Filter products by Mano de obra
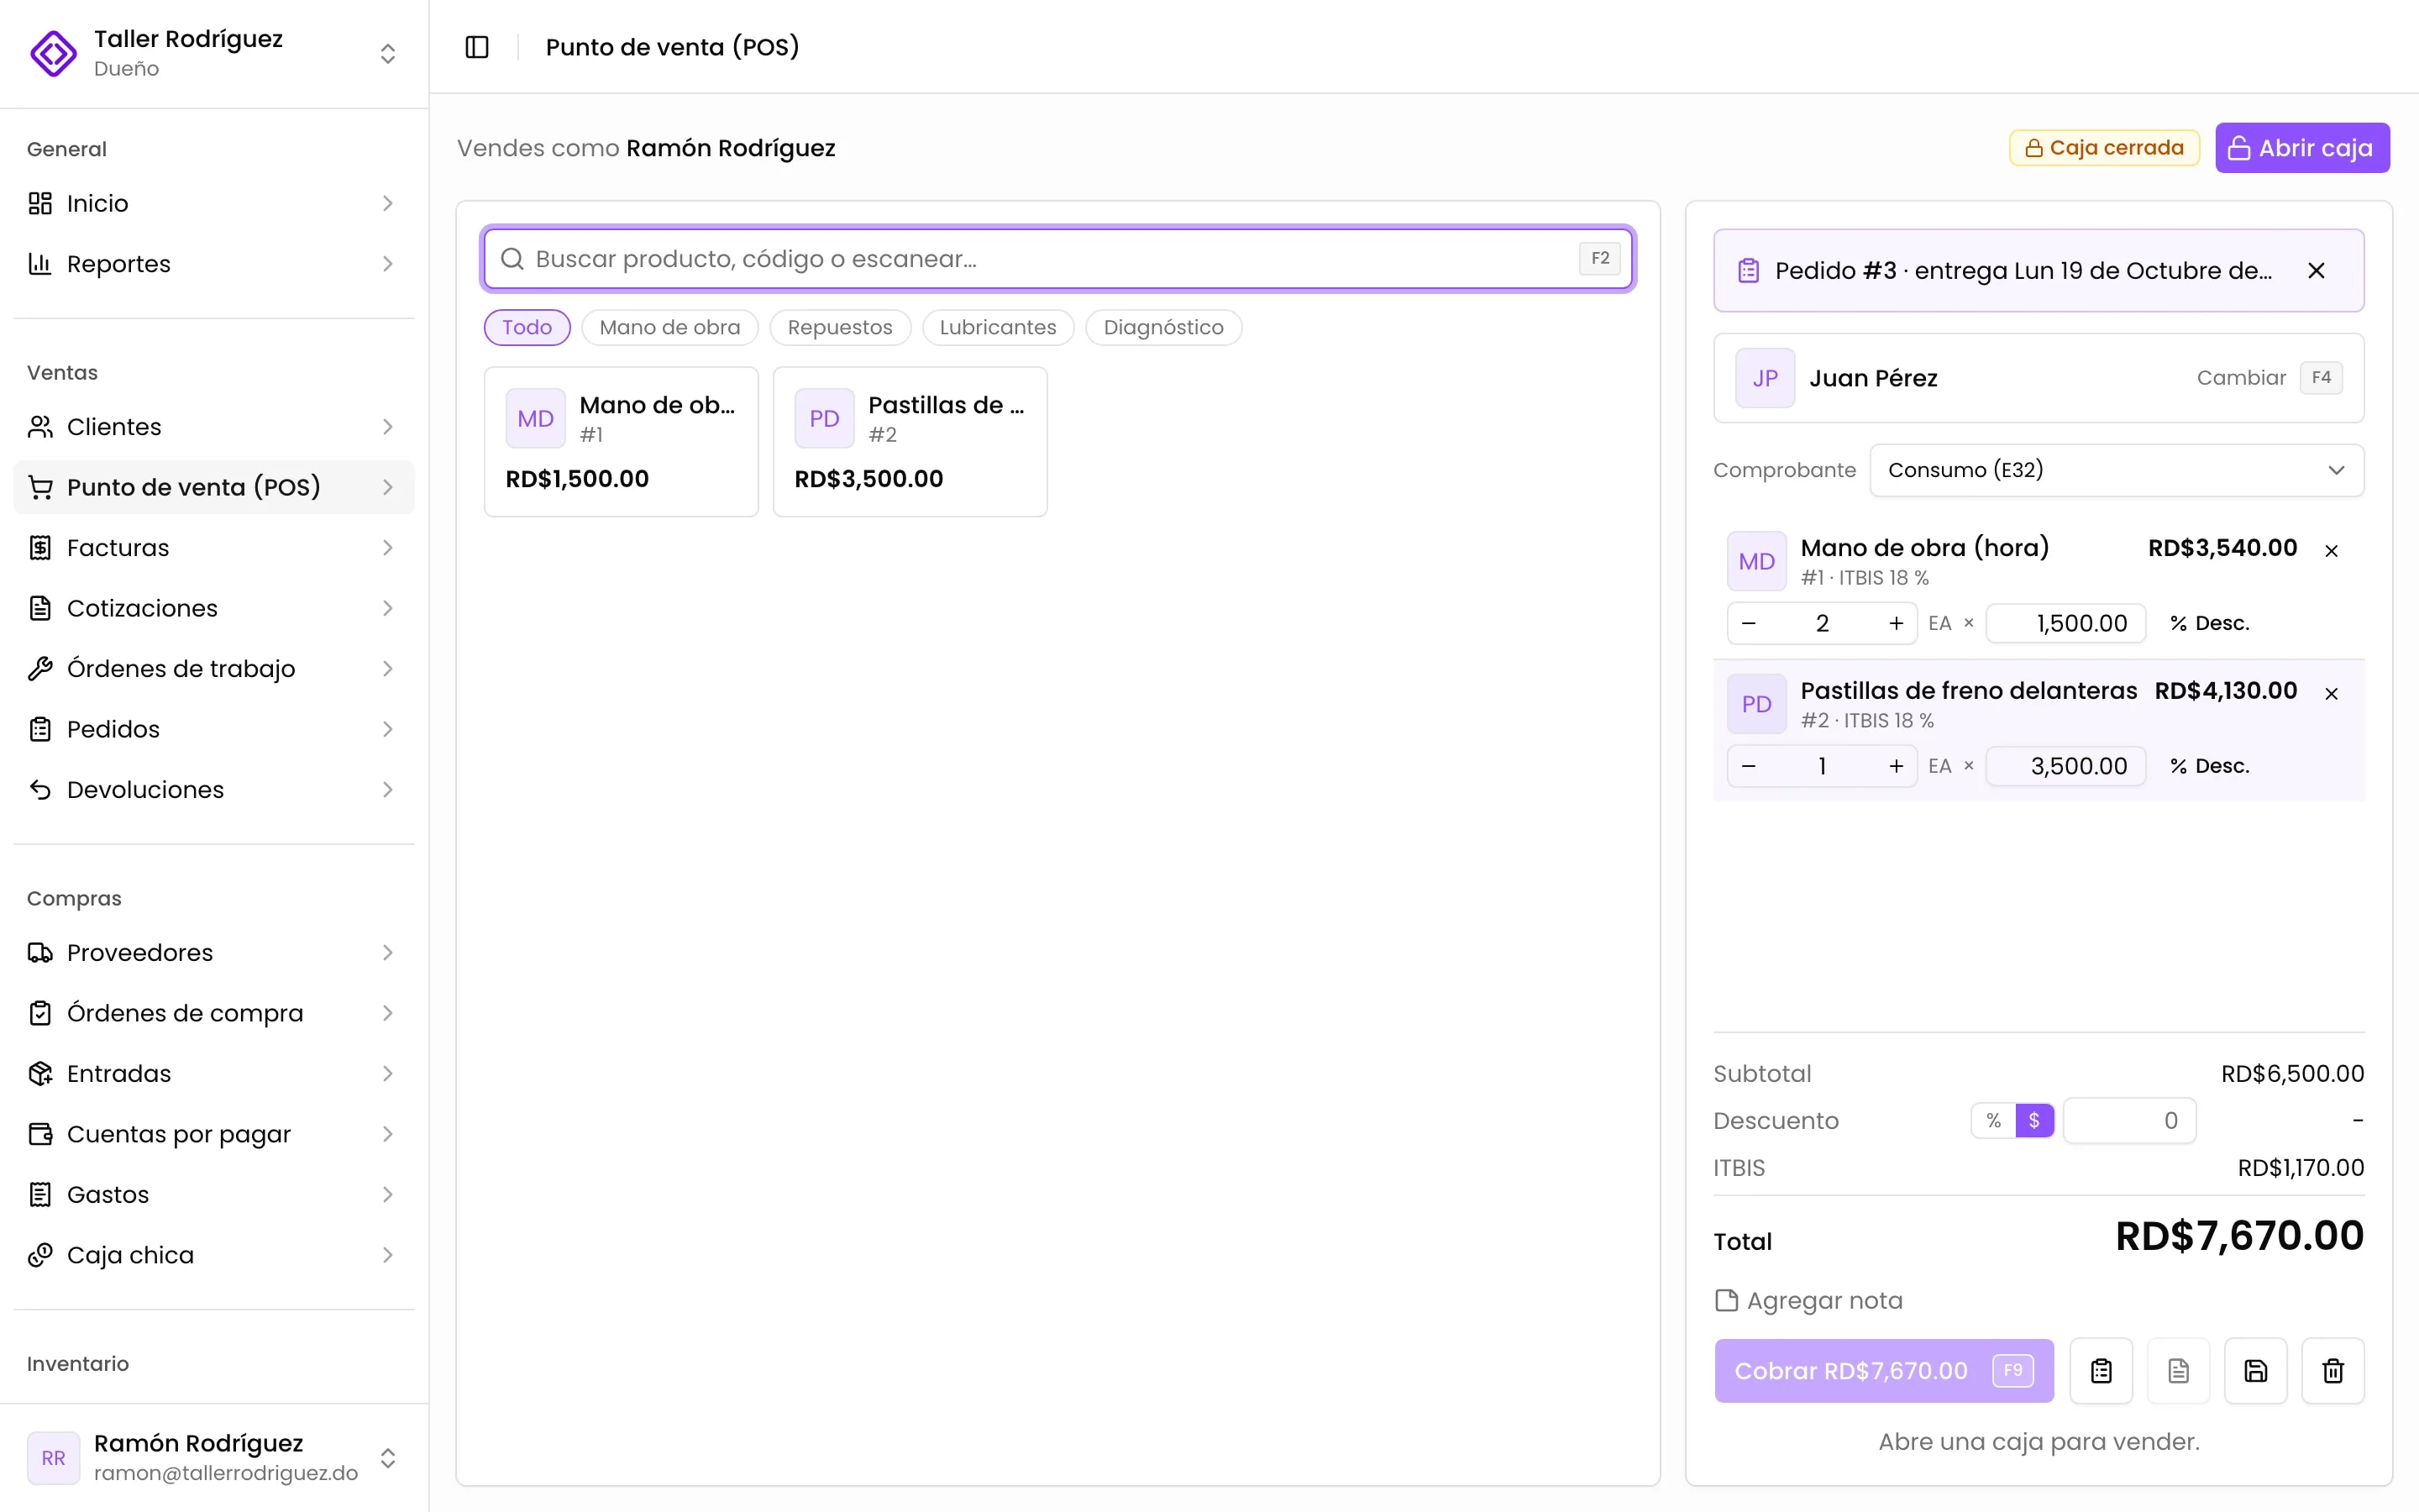 (x=669, y=328)
